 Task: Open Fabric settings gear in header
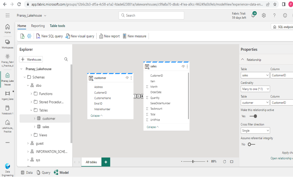(x=264, y=15)
